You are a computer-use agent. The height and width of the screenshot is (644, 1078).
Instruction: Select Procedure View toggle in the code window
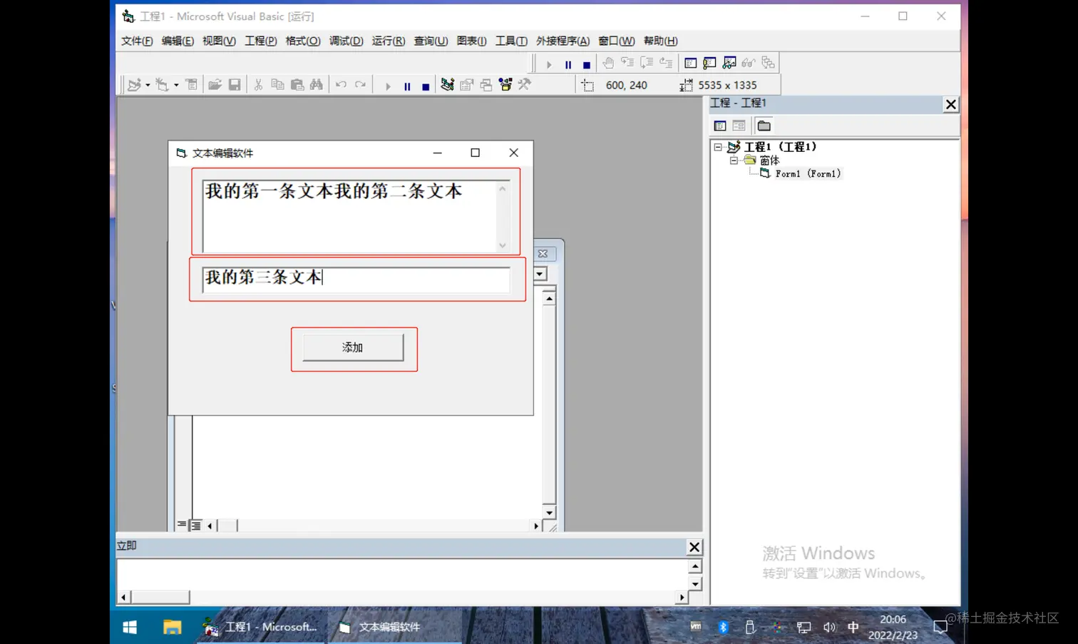(182, 525)
